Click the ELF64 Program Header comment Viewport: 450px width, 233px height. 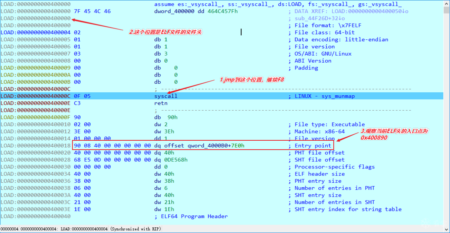192,216
